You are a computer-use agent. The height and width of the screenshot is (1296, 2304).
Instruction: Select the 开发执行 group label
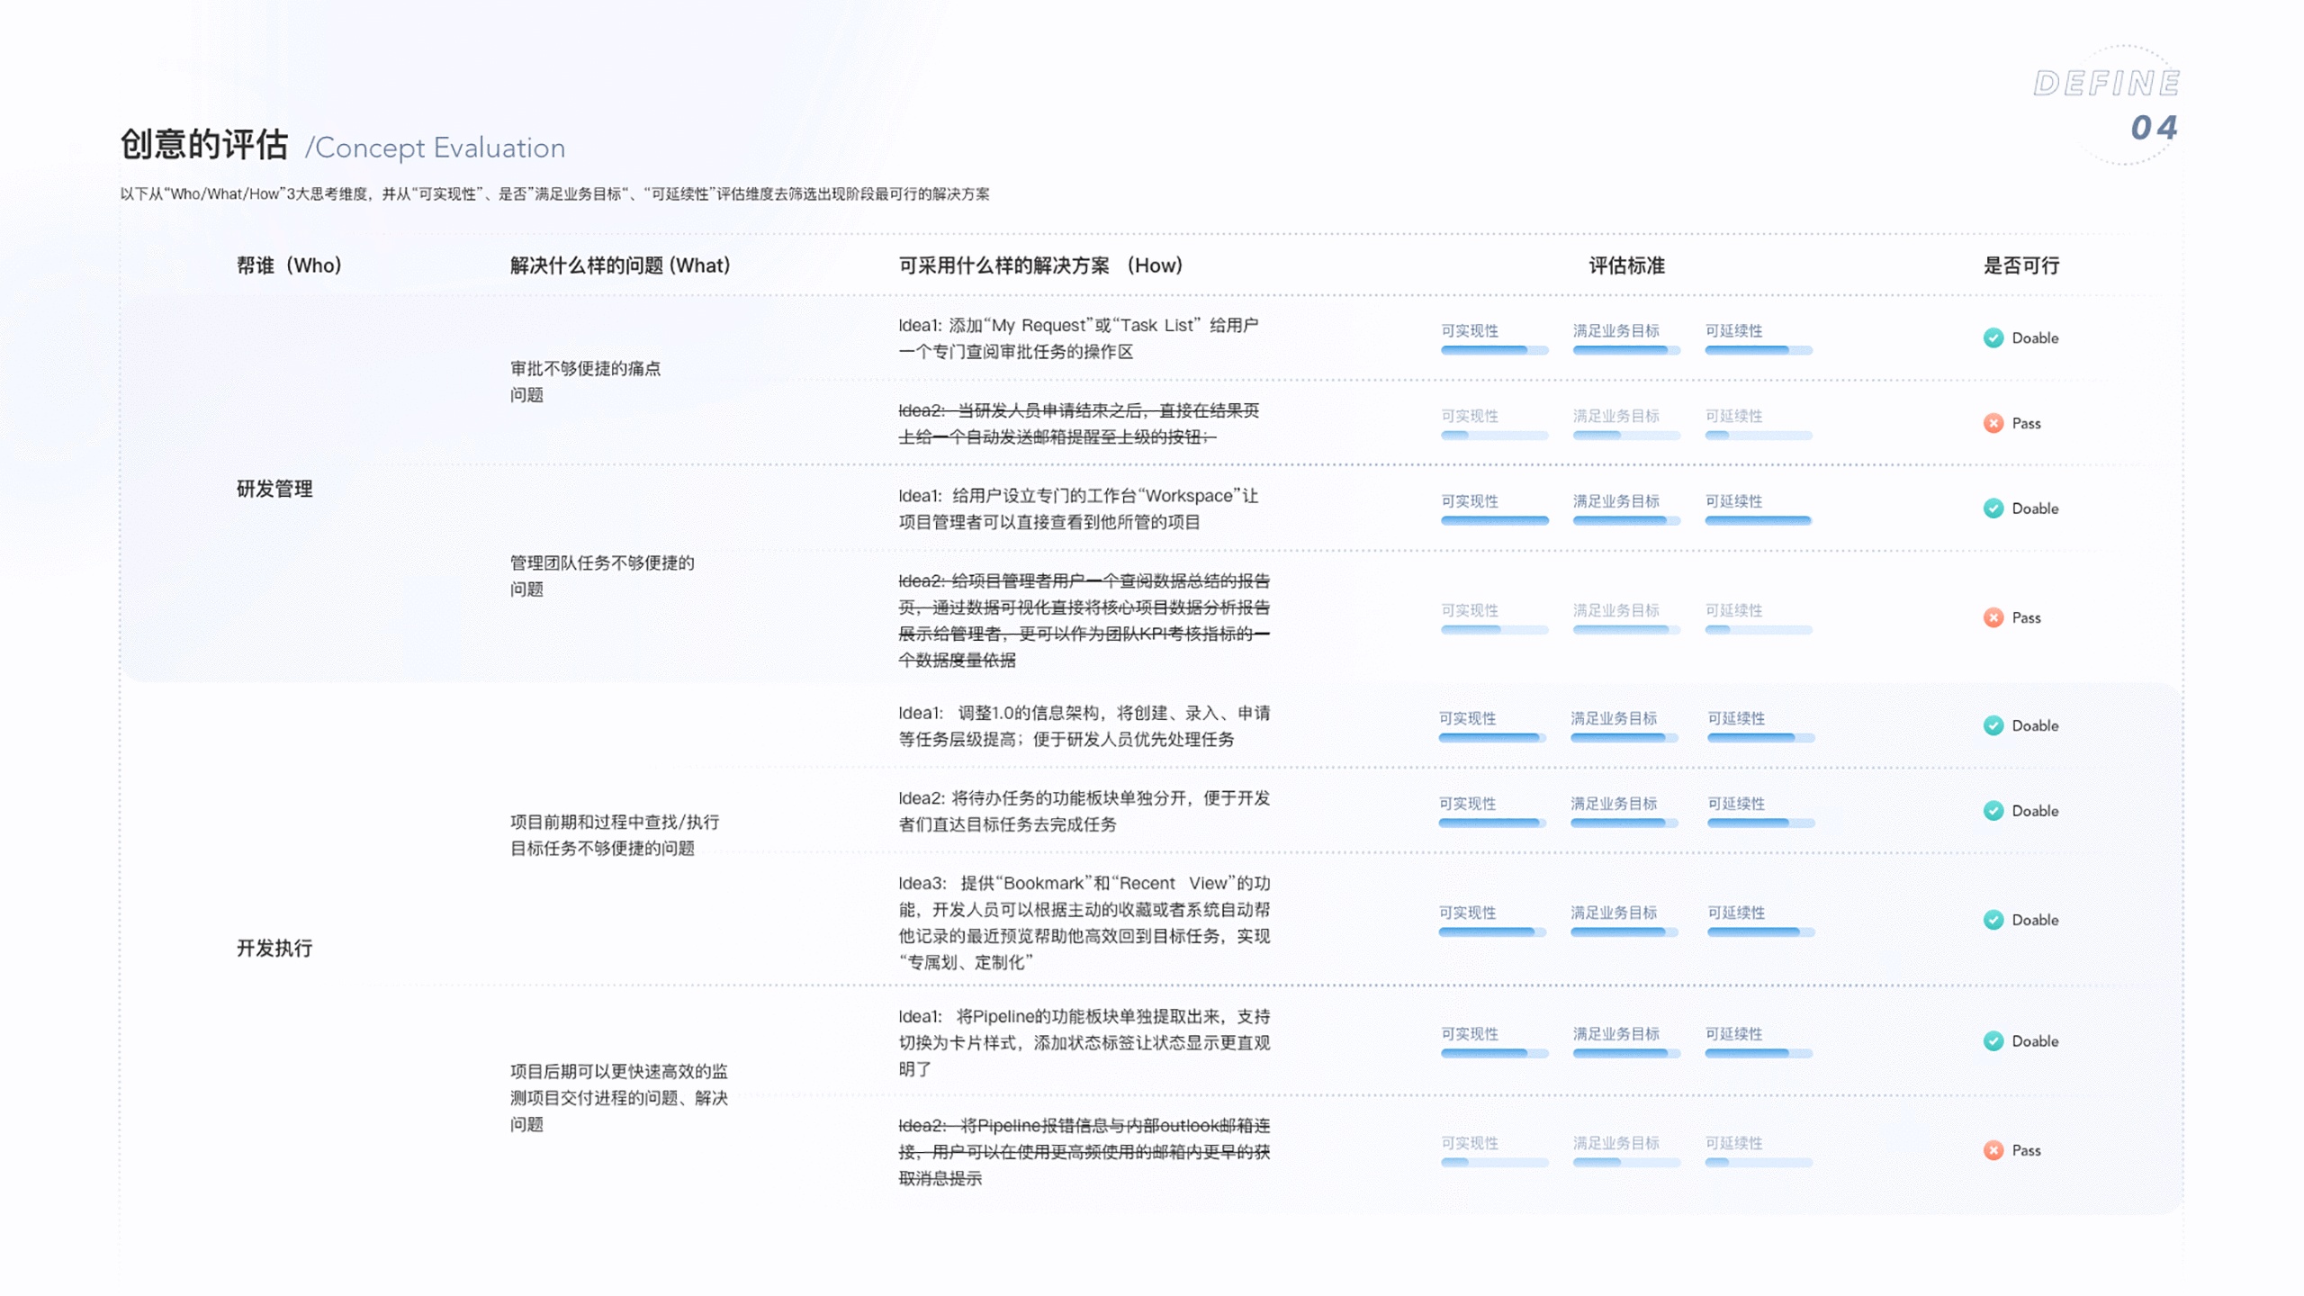pos(274,948)
